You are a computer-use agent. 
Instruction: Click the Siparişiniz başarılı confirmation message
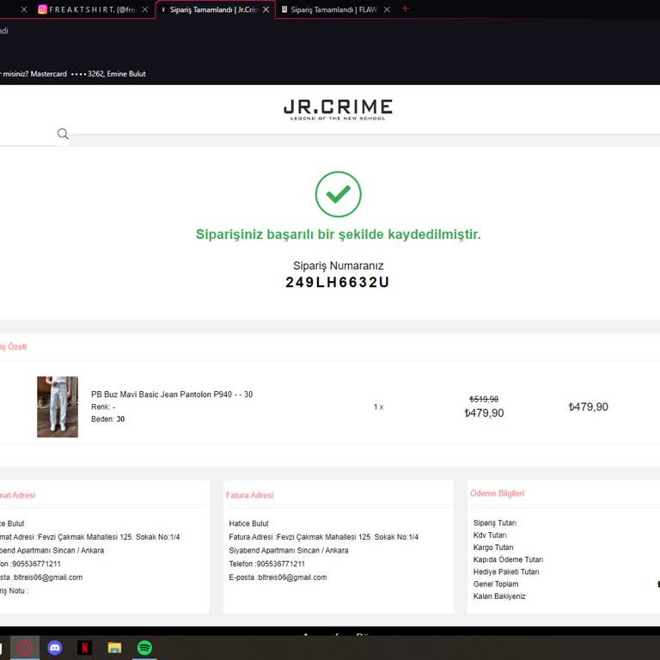[x=338, y=235]
